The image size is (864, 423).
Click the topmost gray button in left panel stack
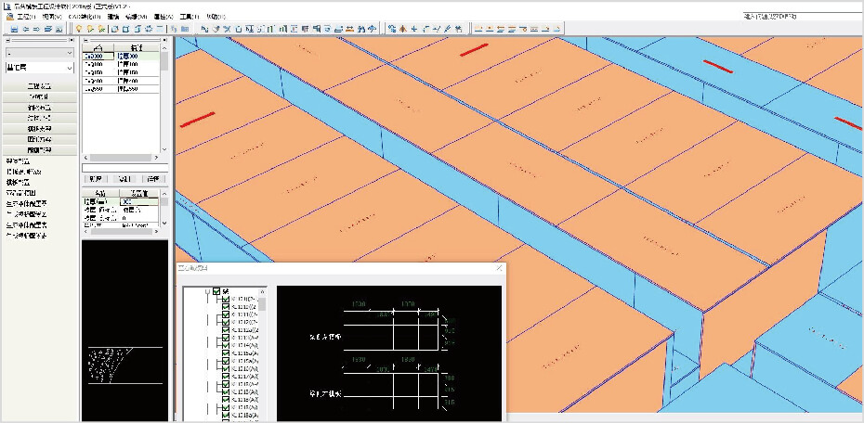click(39, 86)
